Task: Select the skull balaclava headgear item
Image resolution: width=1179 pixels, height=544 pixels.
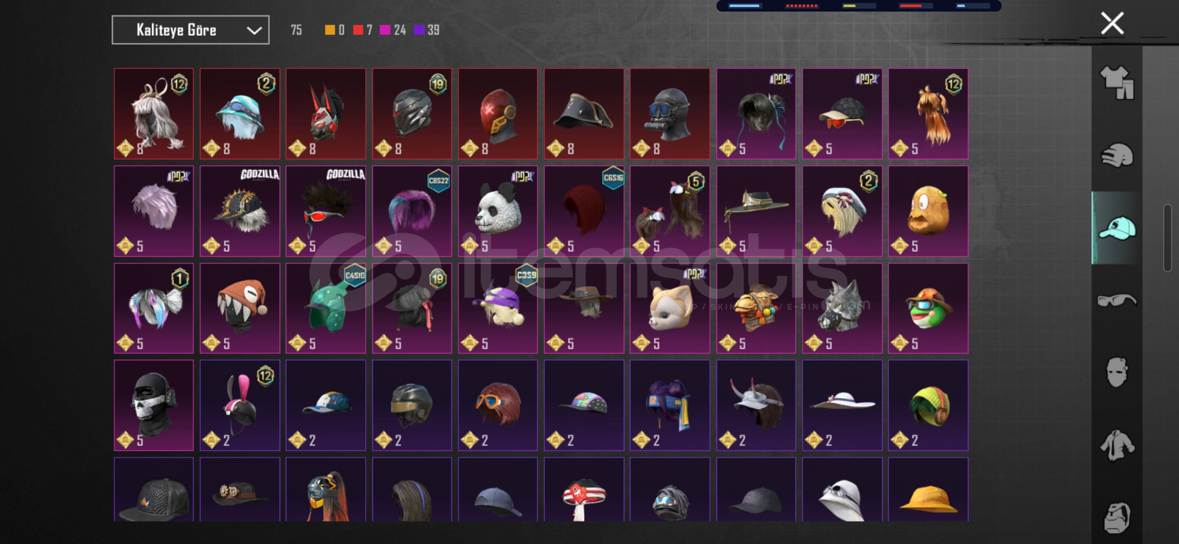Action: click(x=154, y=405)
